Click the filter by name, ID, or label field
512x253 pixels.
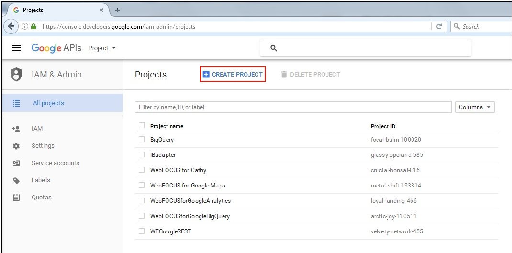point(293,107)
